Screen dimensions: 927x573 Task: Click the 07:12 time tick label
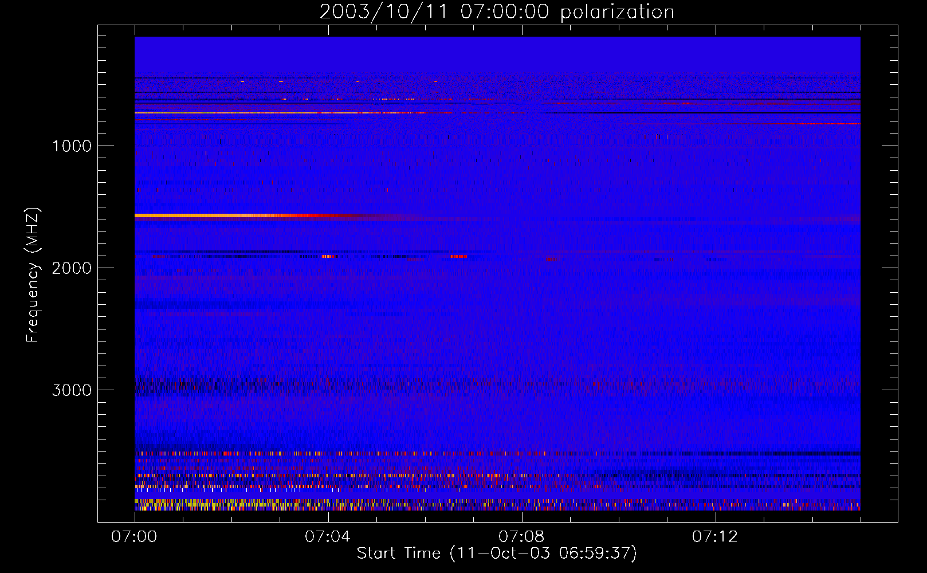(715, 537)
